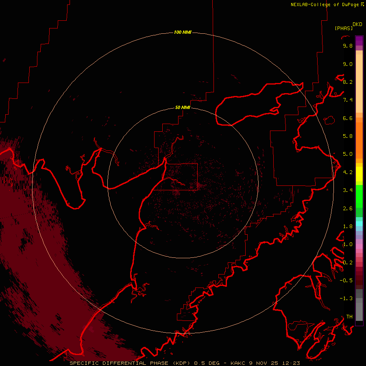Click the DKD units label above colorbar
Viewport: 366px width, 366px height.
357,24
